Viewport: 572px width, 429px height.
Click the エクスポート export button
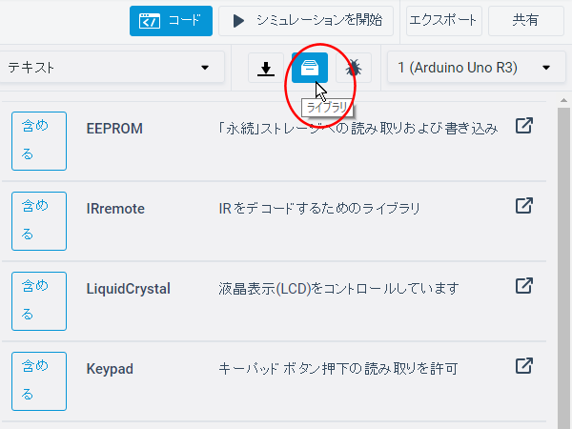[x=443, y=20]
